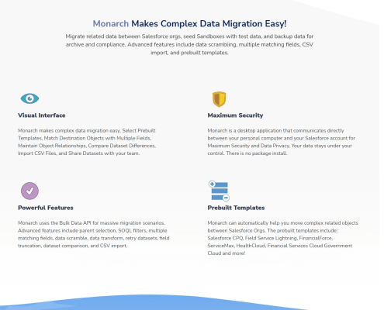Click the blue stacked rows Prebuilt Templates icon
This screenshot has width=384, height=310.
click(219, 191)
